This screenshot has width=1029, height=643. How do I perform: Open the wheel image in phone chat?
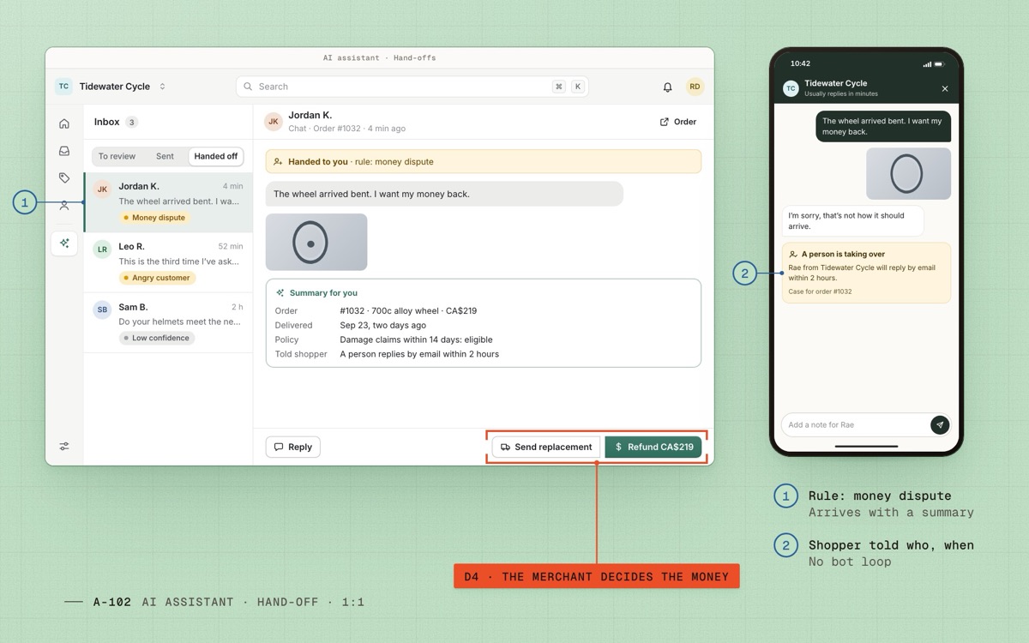click(x=908, y=174)
